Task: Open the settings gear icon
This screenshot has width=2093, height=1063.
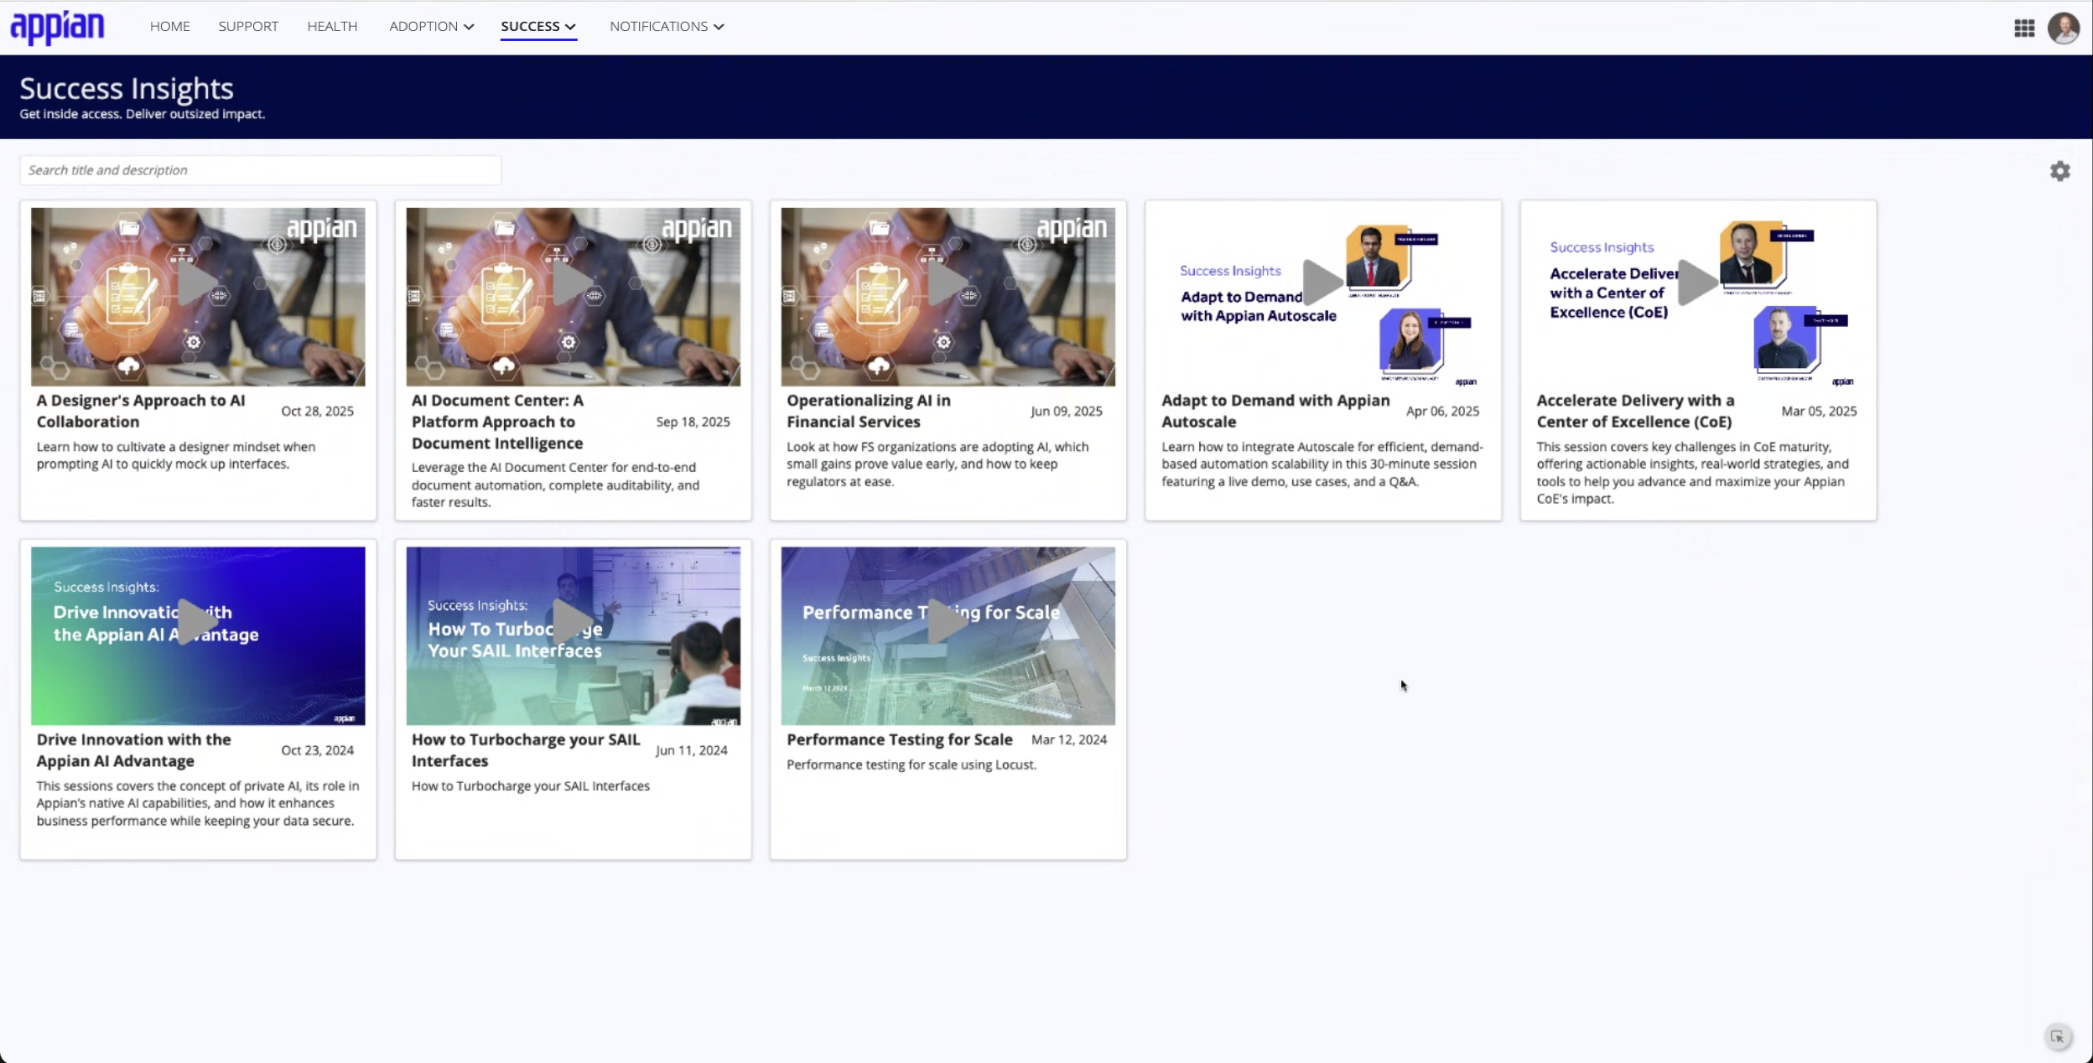Action: (x=2060, y=171)
